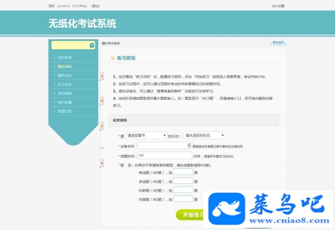Open 答题记录 in the sidebar

(x=64, y=111)
